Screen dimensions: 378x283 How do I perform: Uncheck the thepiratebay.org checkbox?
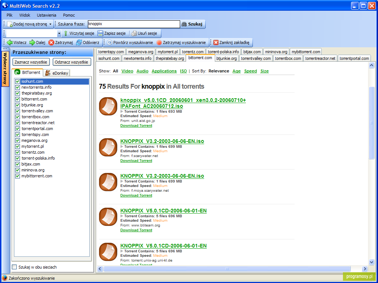click(17, 93)
